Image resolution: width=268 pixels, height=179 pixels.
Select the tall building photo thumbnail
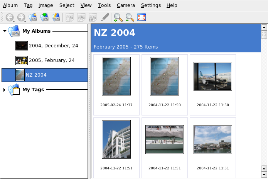116,139
